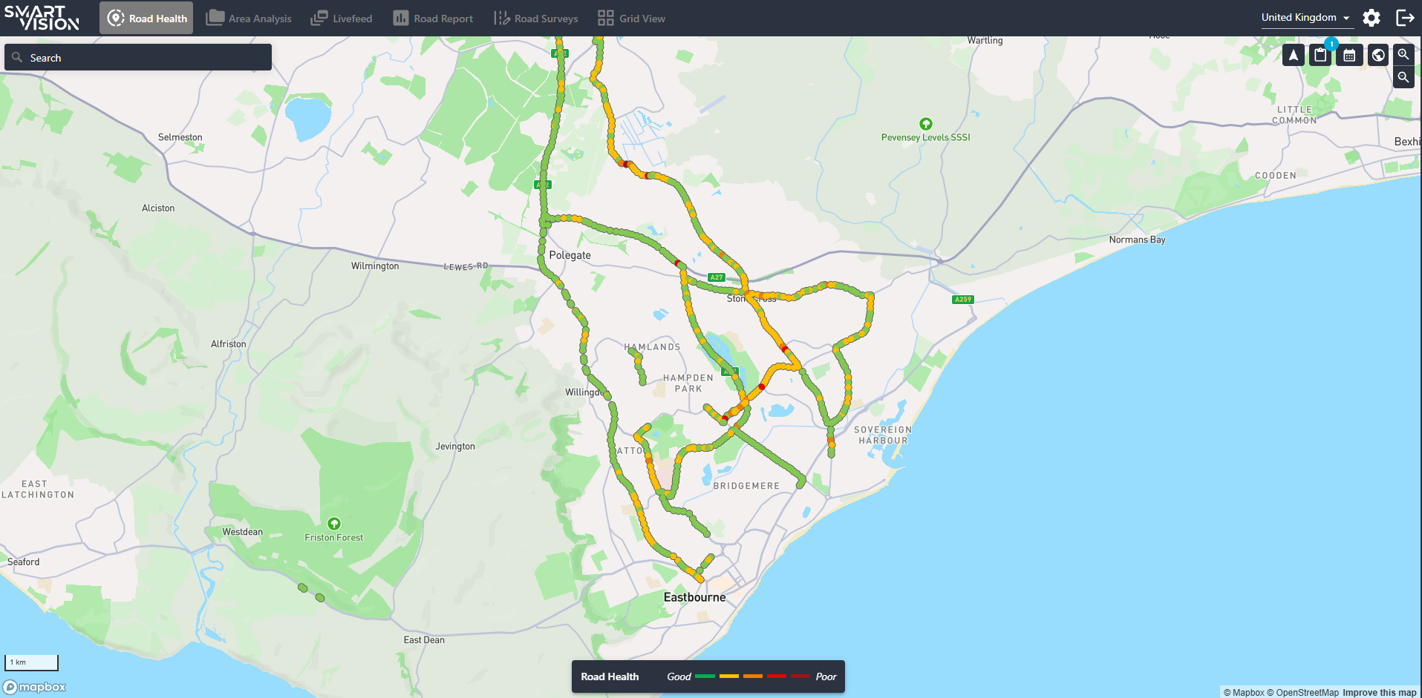Click the 1 km scale bar
The image size is (1422, 698).
31,662
